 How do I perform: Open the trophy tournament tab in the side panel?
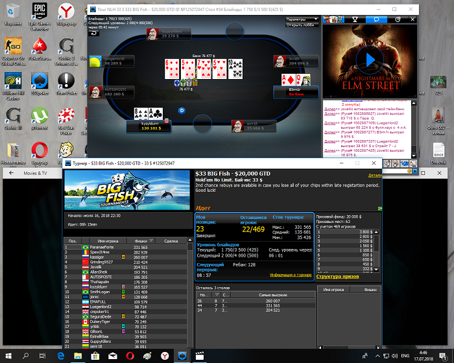(355, 19)
